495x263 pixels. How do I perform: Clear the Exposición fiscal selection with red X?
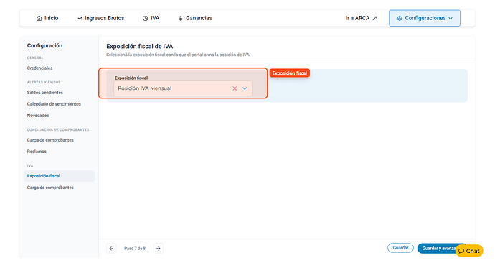(x=235, y=88)
